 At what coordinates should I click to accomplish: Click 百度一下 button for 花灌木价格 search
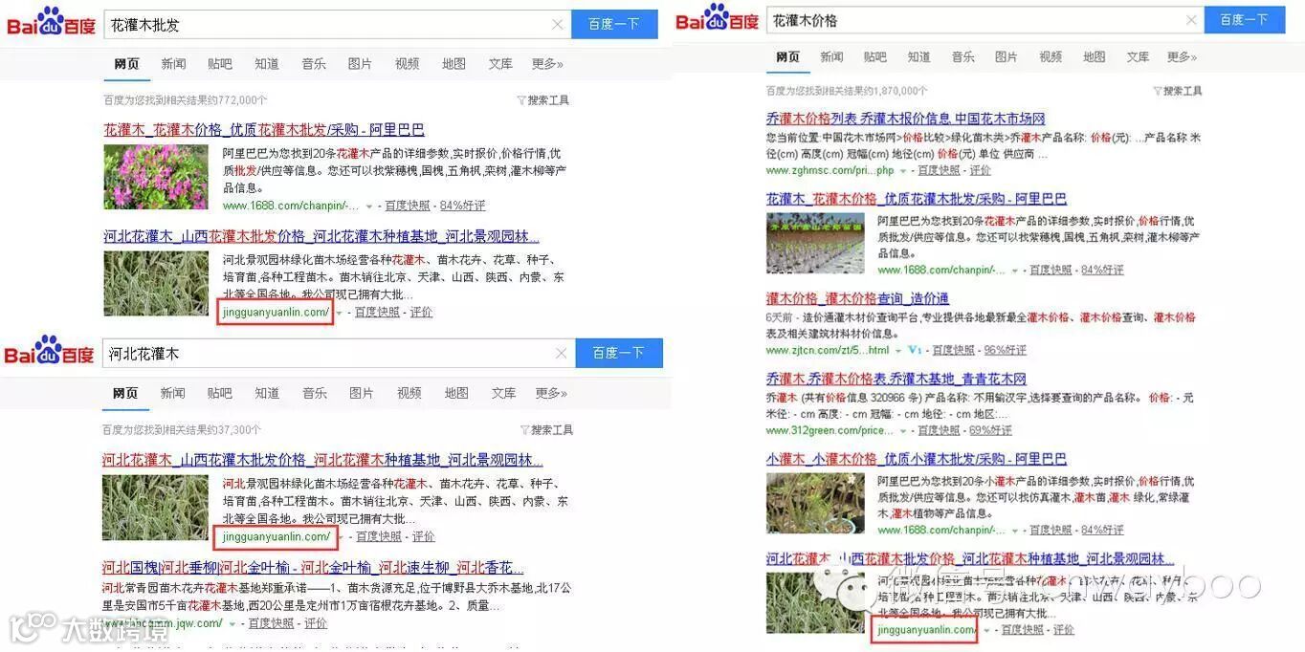pos(1245,19)
